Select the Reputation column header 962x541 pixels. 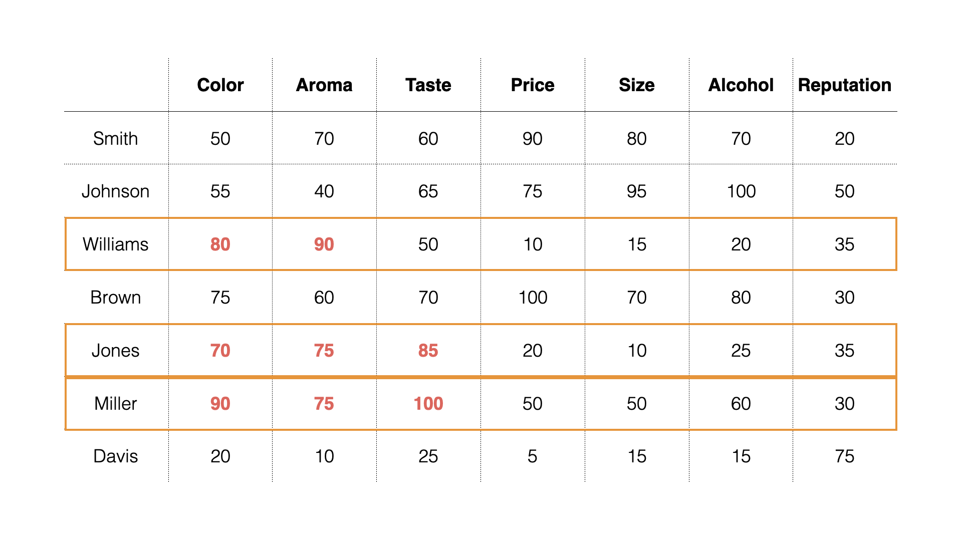[x=844, y=85]
